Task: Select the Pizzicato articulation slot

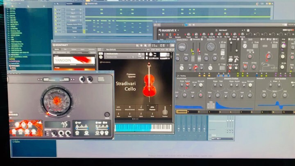Action: coord(152,108)
